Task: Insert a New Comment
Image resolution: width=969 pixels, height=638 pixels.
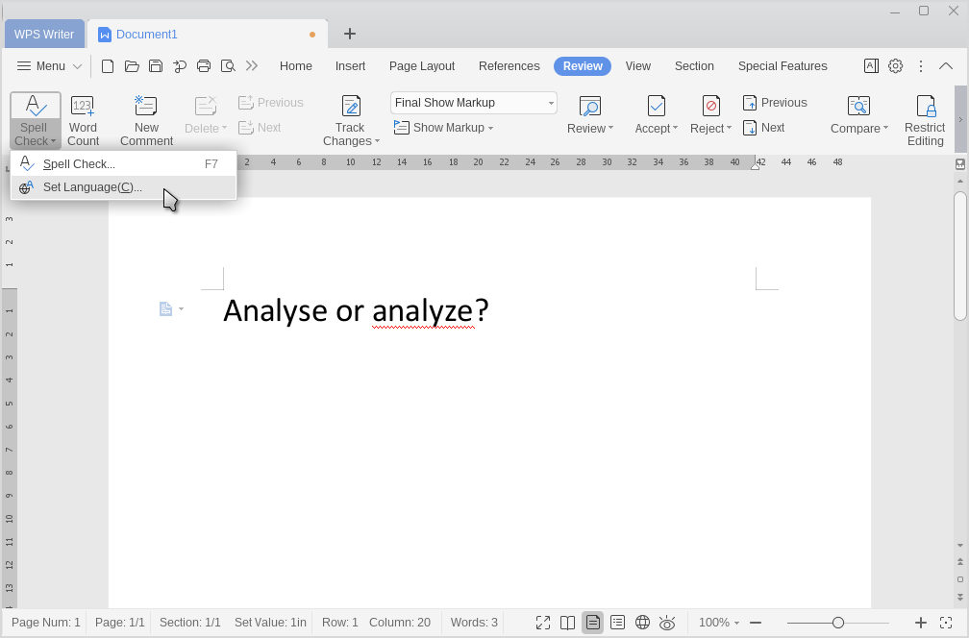Action: pos(146,107)
